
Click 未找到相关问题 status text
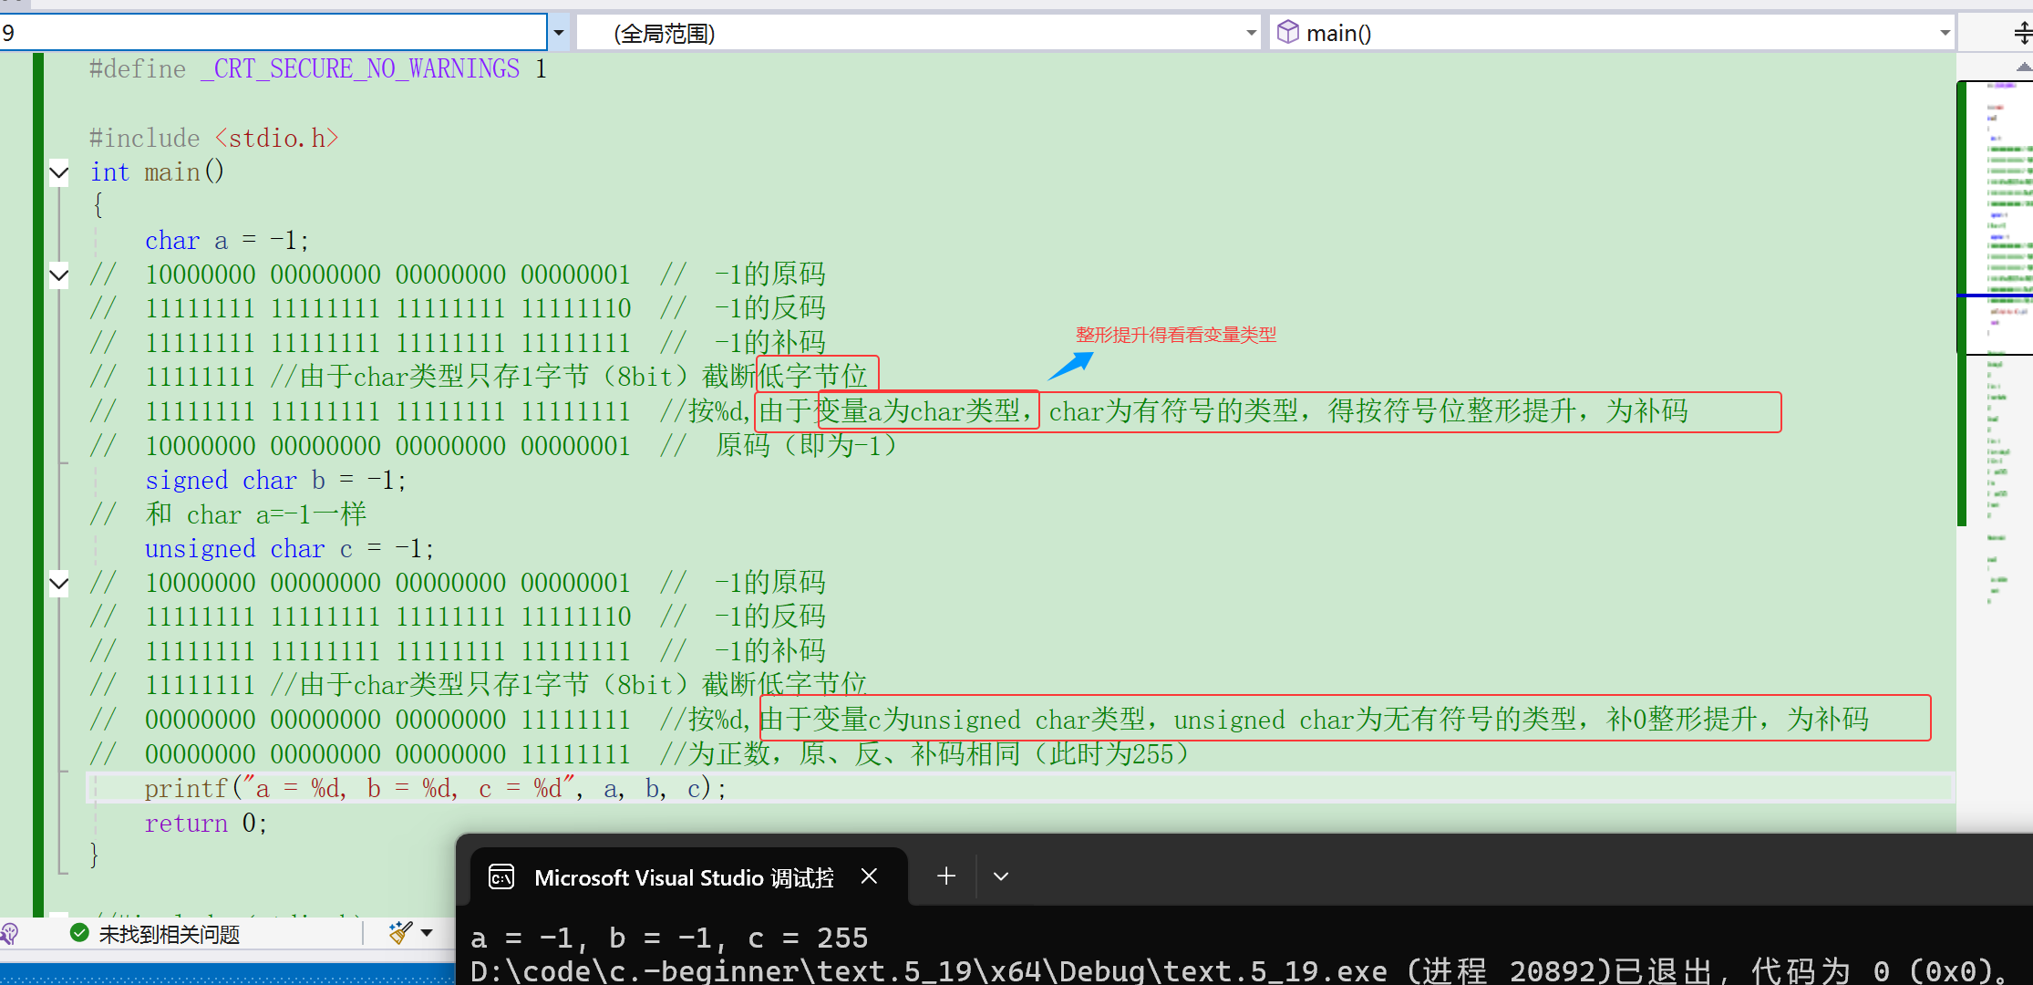169,934
